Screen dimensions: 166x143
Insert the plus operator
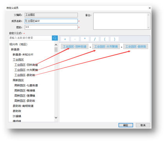pyautogui.click(x=65, y=39)
